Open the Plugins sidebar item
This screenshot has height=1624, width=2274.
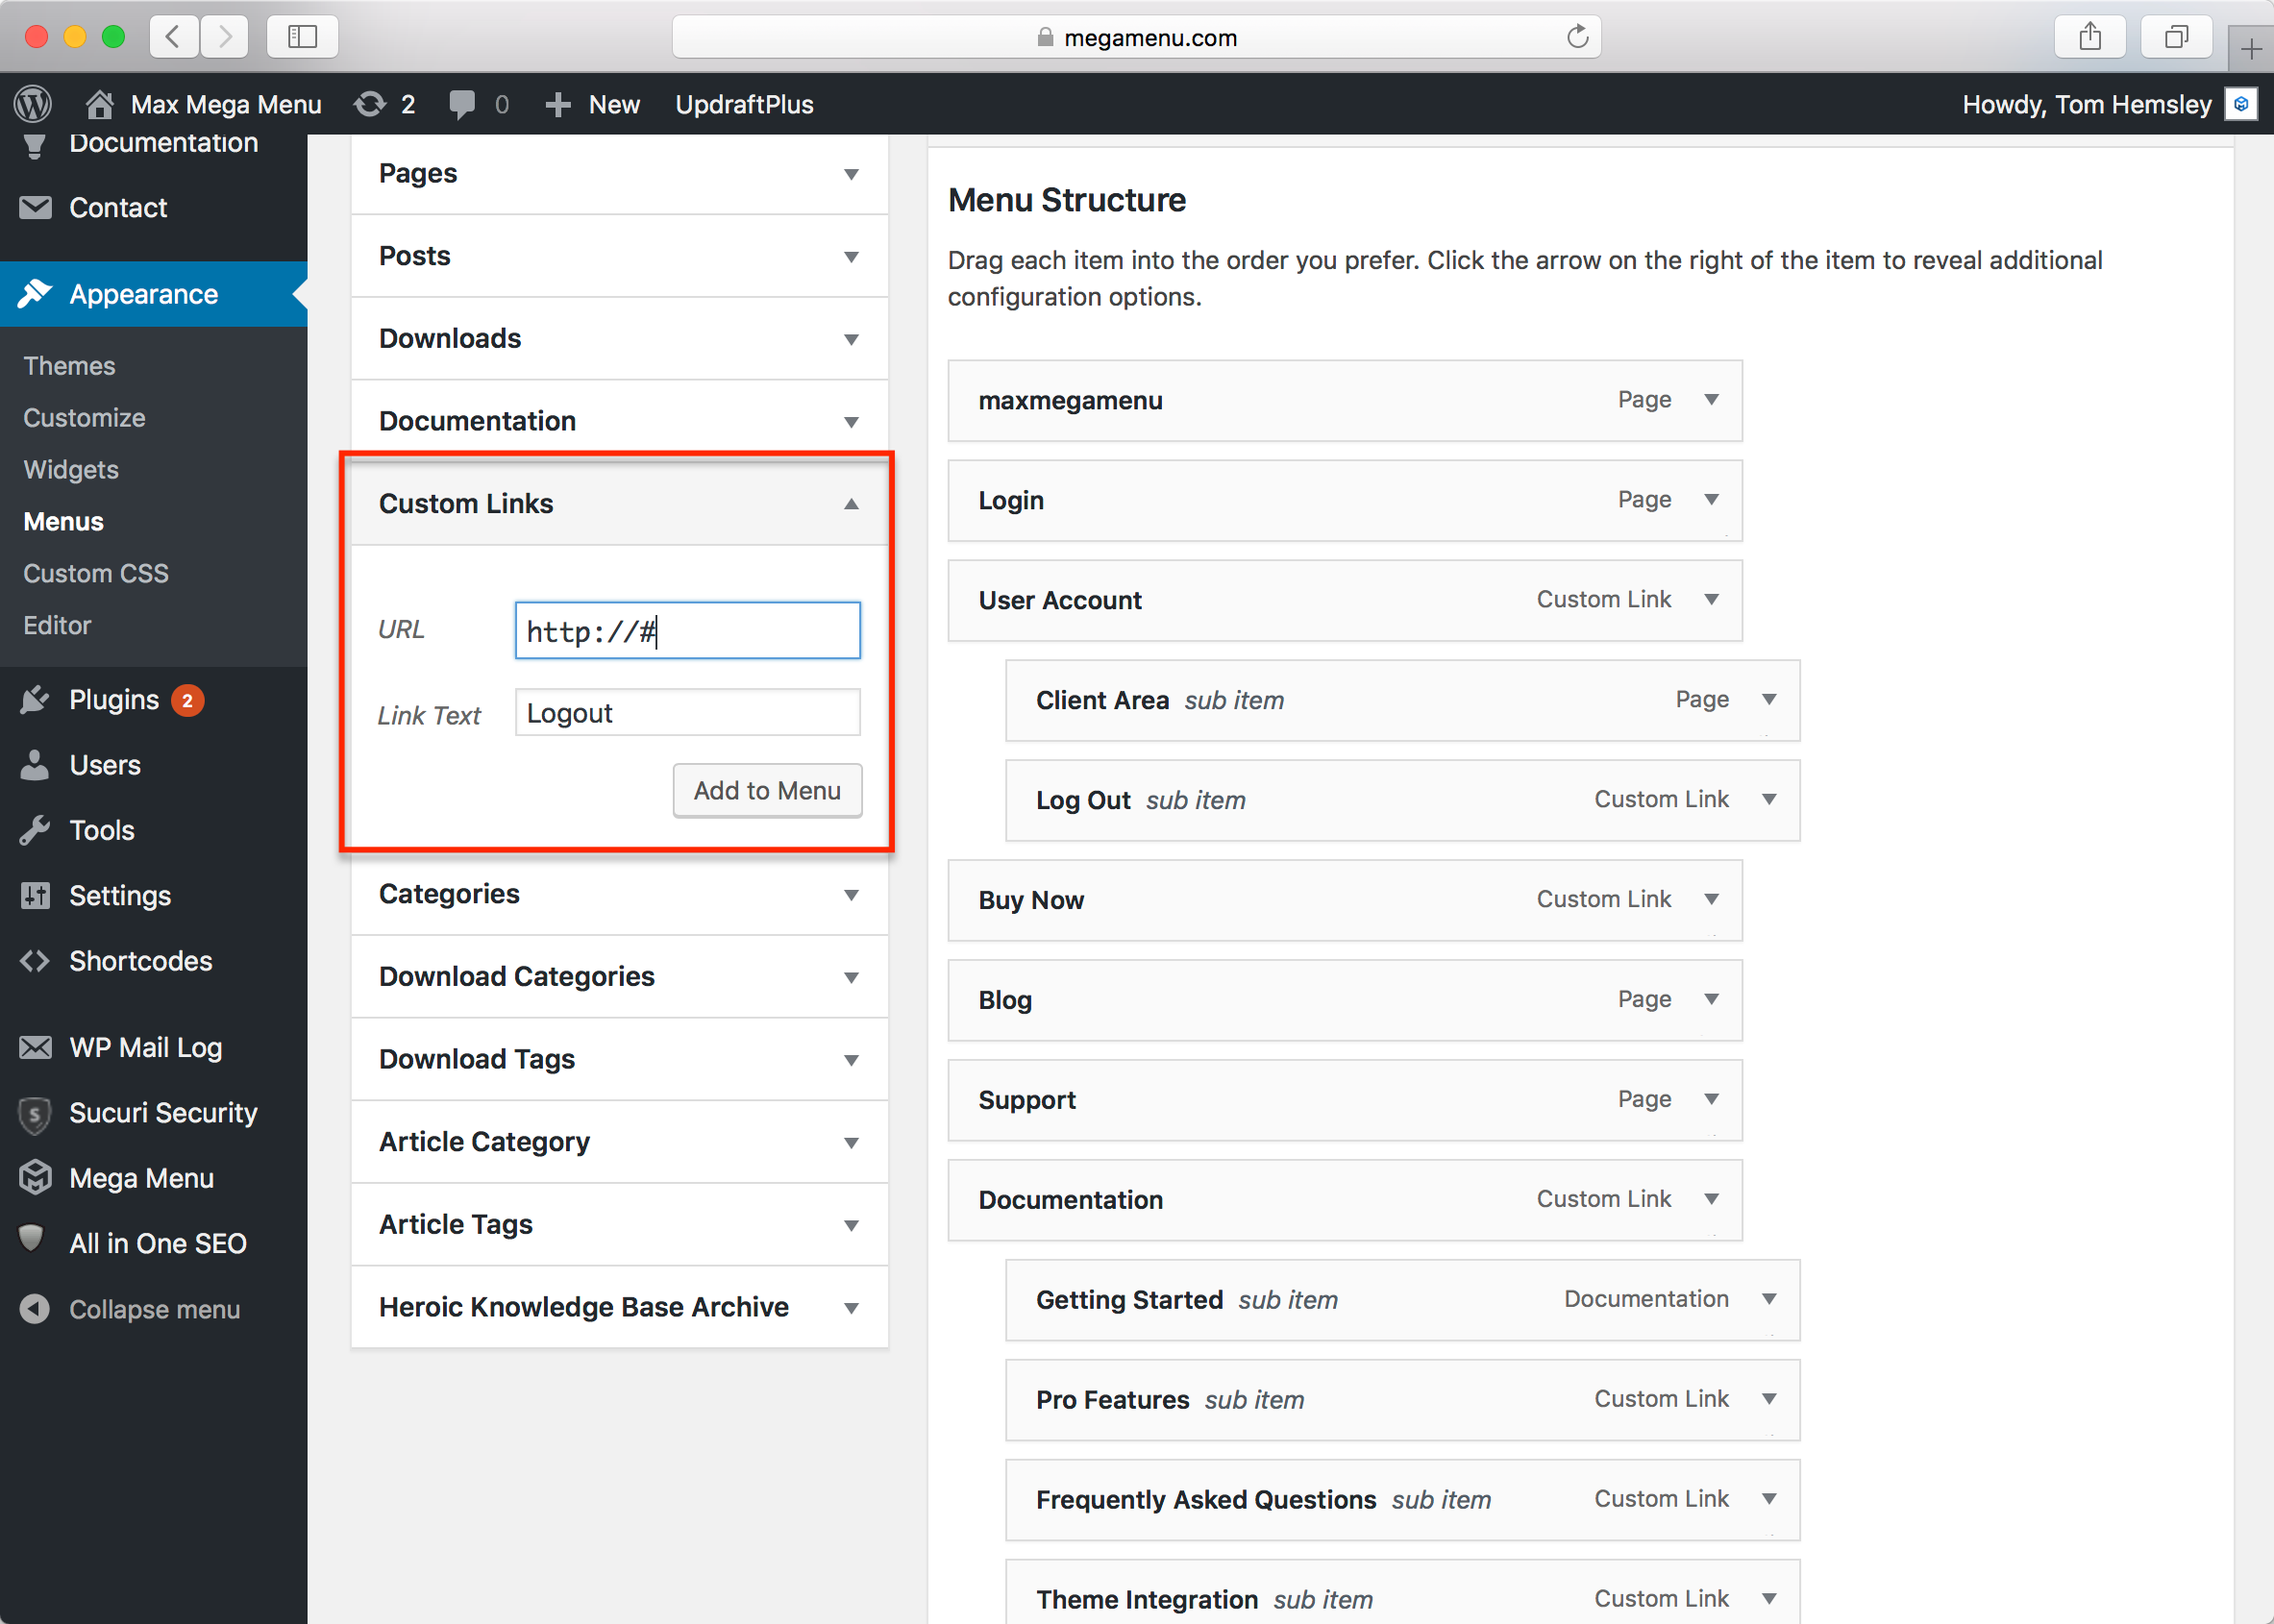(x=114, y=700)
